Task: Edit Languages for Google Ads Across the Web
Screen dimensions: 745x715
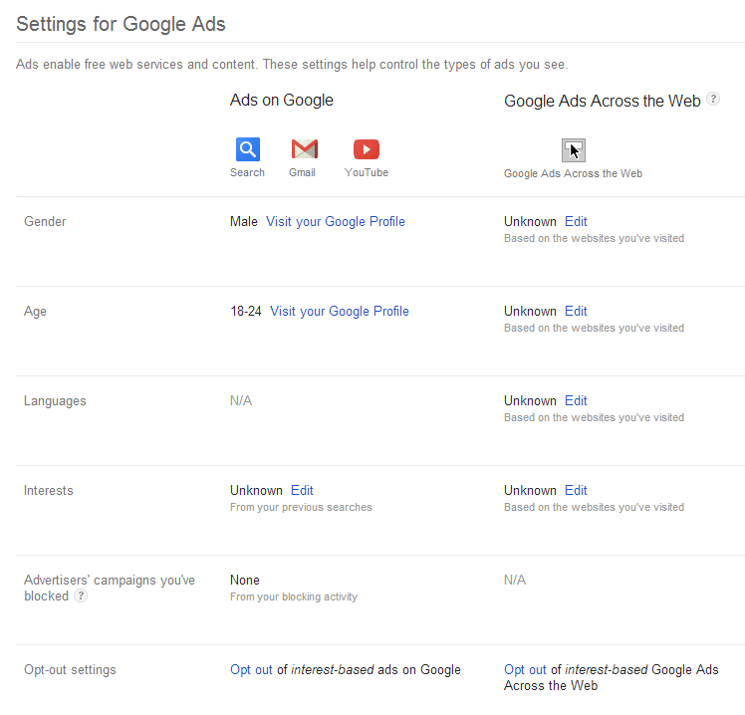Action: click(x=576, y=401)
